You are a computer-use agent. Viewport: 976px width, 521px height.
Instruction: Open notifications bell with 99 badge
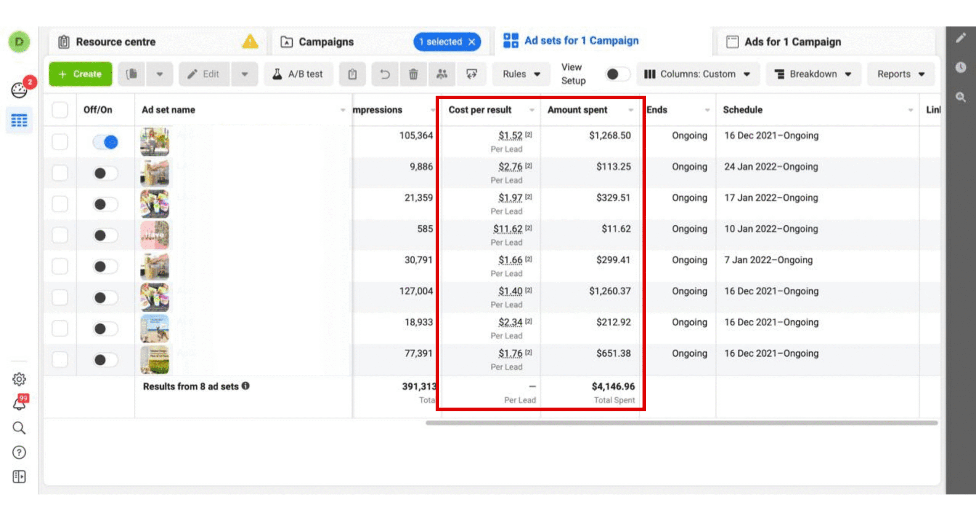[19, 403]
